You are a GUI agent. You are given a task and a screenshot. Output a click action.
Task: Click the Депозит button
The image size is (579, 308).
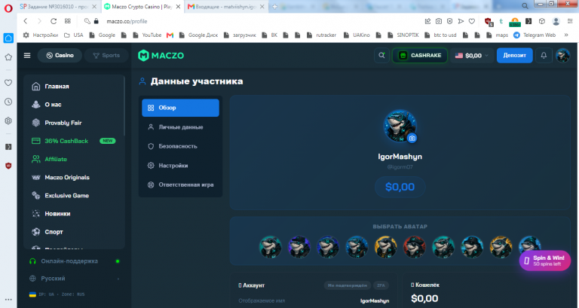coord(514,55)
